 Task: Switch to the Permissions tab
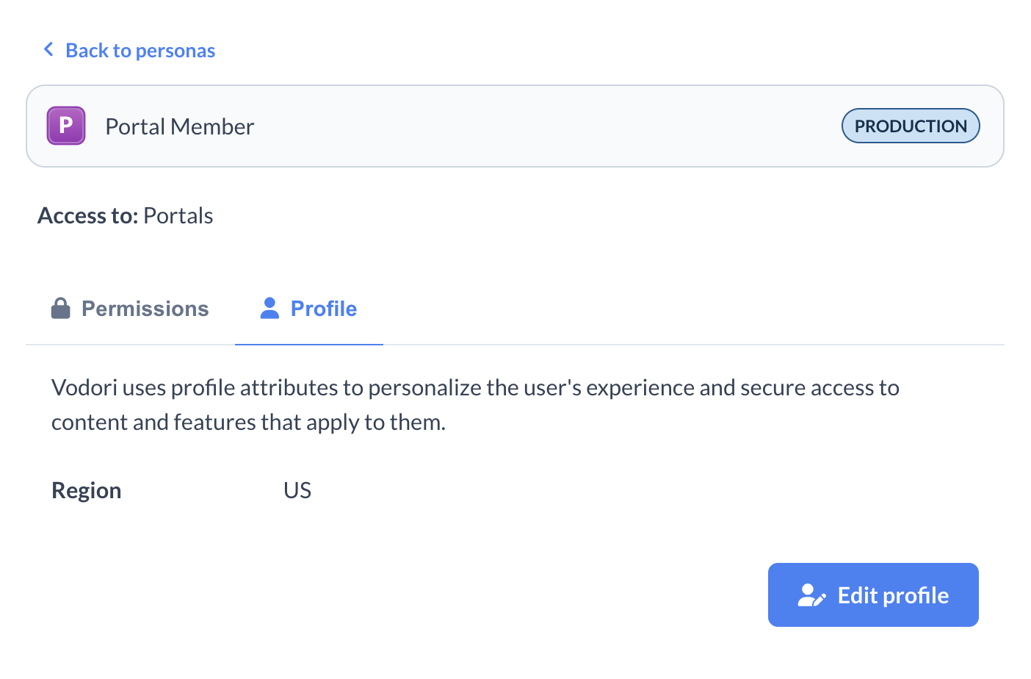145,309
